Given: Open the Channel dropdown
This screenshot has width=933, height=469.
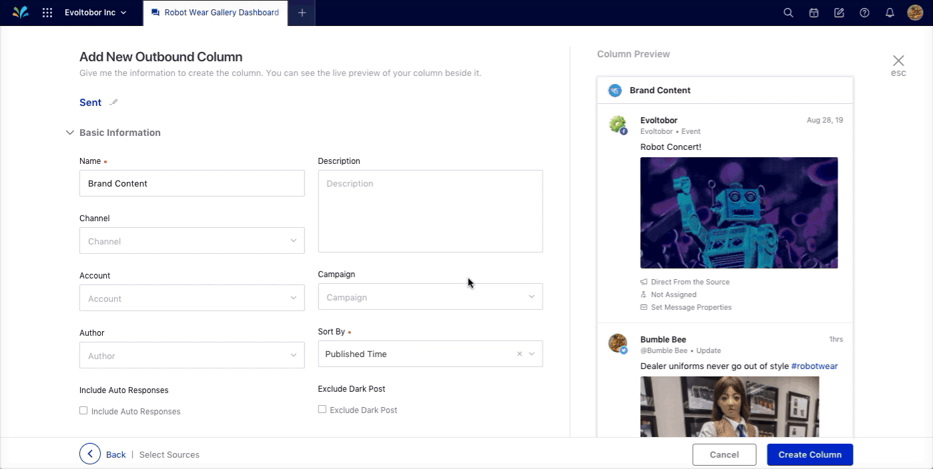Looking at the screenshot, I should [192, 240].
